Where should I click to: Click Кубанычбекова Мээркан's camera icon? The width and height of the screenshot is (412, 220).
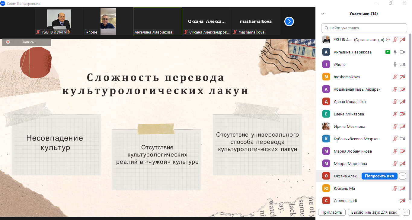pyautogui.click(x=402, y=139)
